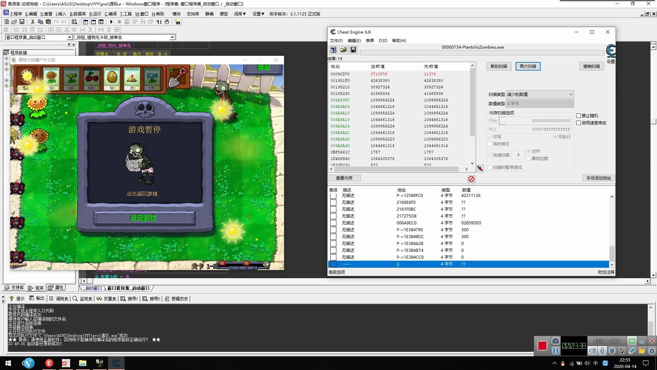Toggle 扫描时暂停游戏 checkbox

click(x=490, y=168)
